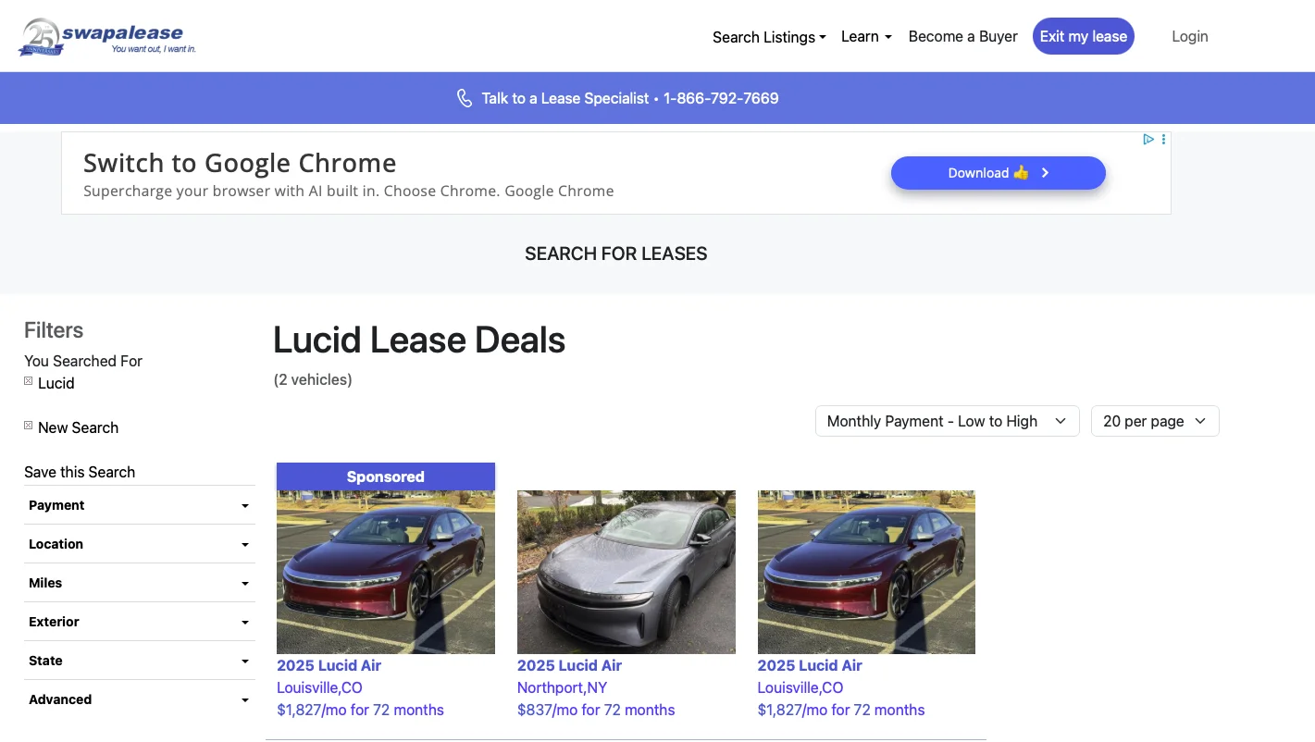Click the Download button in the Chrome ad

(998, 173)
